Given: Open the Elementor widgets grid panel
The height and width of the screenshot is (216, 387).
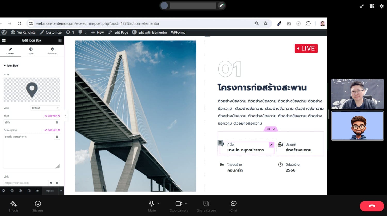Looking at the screenshot, I should pos(60,41).
